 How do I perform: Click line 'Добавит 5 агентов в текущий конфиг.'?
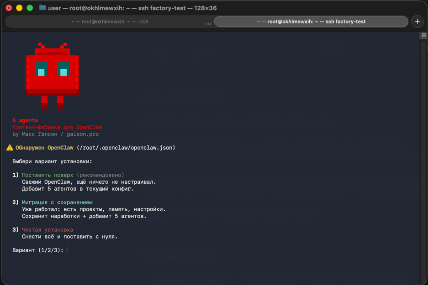pyautogui.click(x=78, y=188)
